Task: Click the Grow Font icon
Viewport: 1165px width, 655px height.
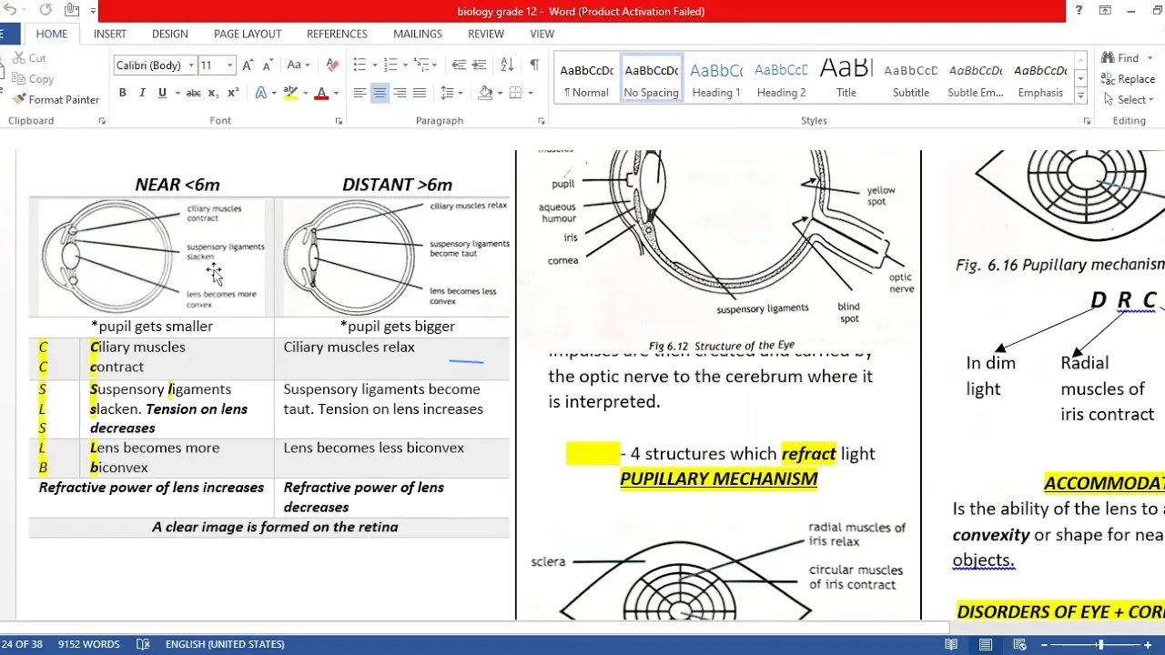Action: coord(248,65)
